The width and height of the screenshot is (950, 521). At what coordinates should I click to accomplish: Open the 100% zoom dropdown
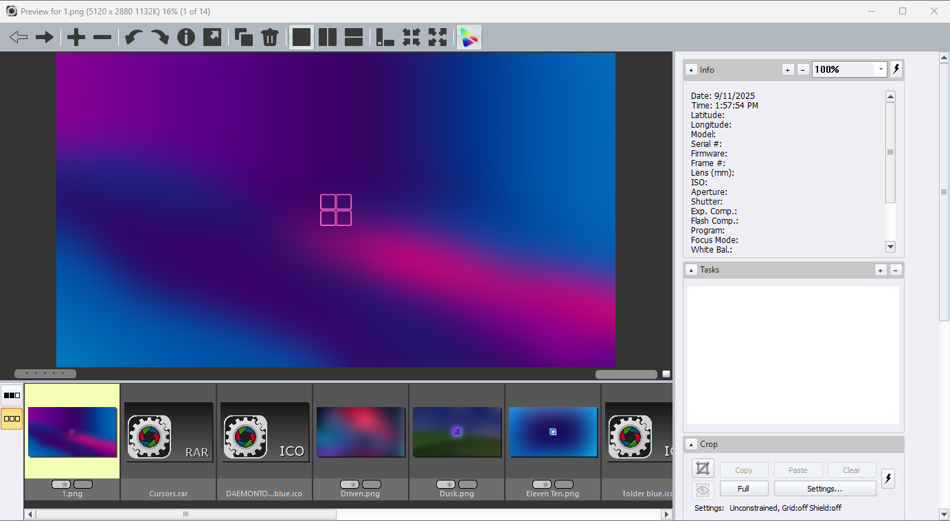881,69
